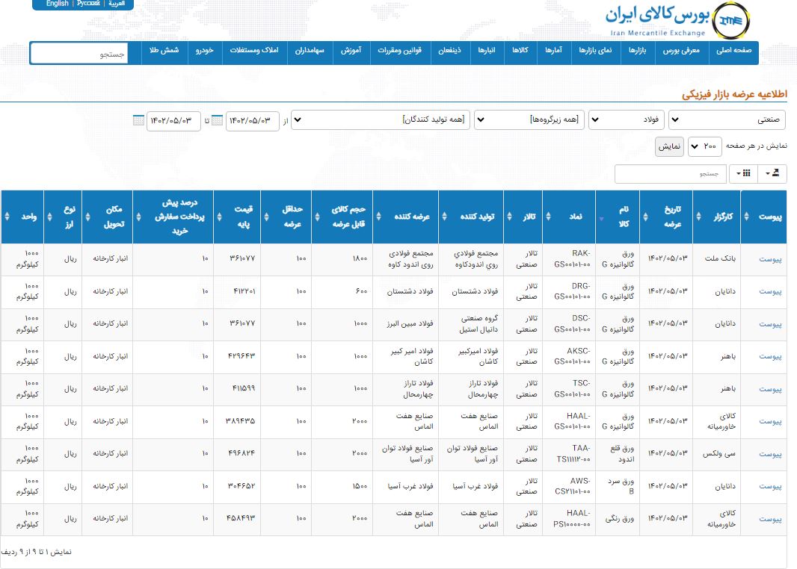Expand the صنعتی market dropdown
This screenshot has height=569, width=797.
pyautogui.click(x=727, y=119)
